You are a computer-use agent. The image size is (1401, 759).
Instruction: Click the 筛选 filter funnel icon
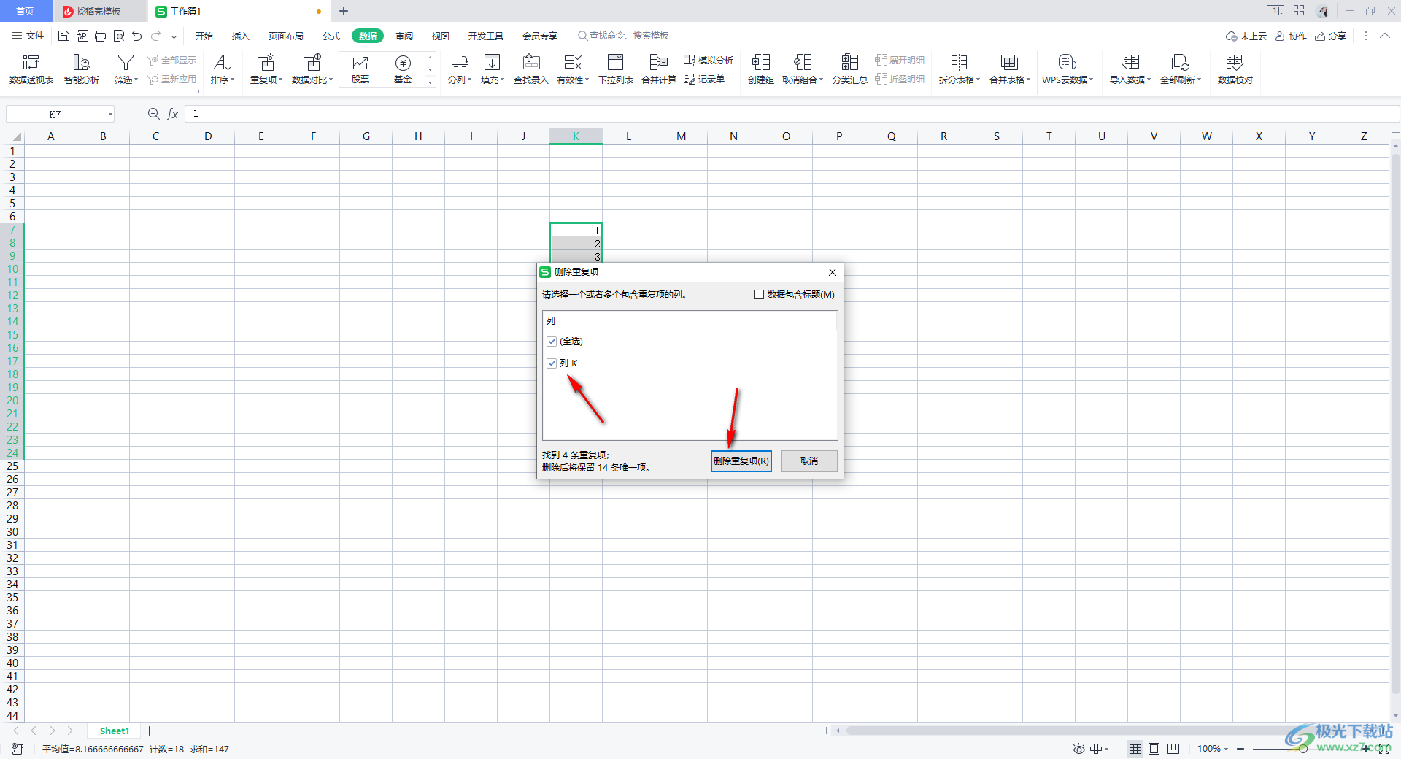(126, 63)
